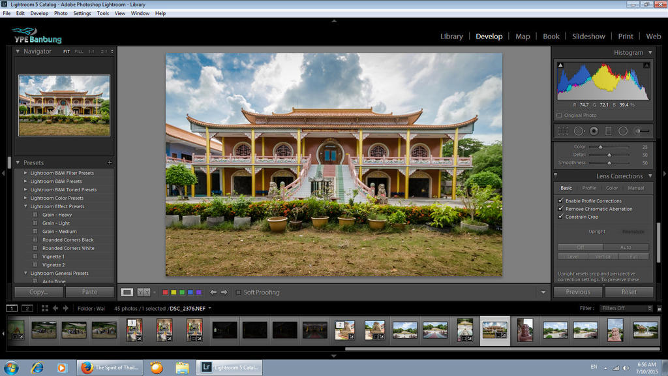668x376 pixels.
Task: Collapse the Lens Corrections panel
Action: [648, 176]
